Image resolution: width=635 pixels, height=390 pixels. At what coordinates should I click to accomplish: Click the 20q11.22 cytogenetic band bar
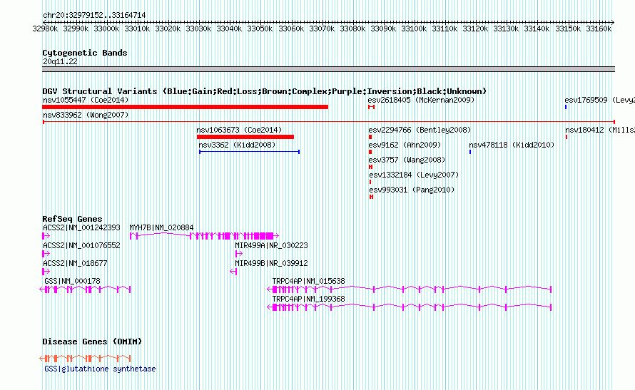(328, 69)
